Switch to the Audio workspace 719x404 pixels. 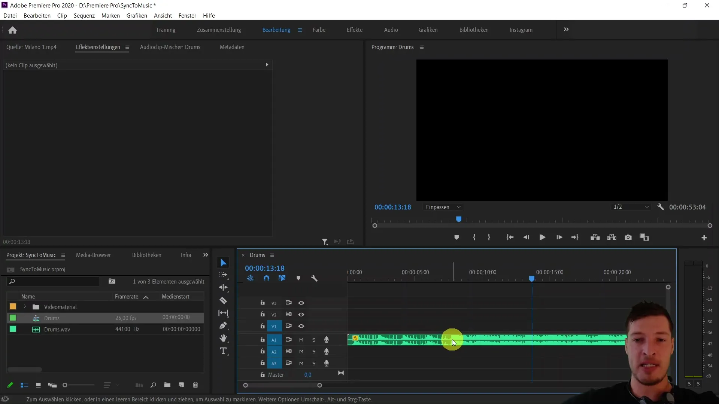pyautogui.click(x=391, y=30)
